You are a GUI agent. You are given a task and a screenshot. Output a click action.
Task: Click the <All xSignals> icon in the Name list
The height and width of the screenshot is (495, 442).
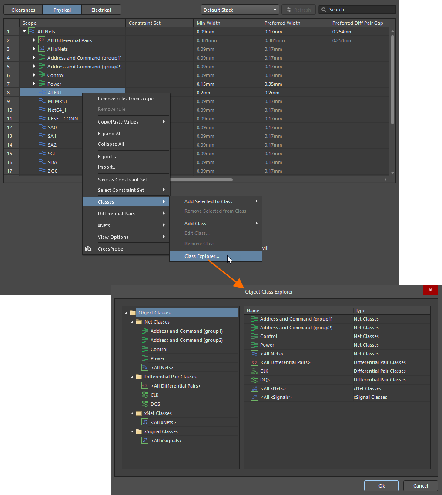tap(254, 397)
